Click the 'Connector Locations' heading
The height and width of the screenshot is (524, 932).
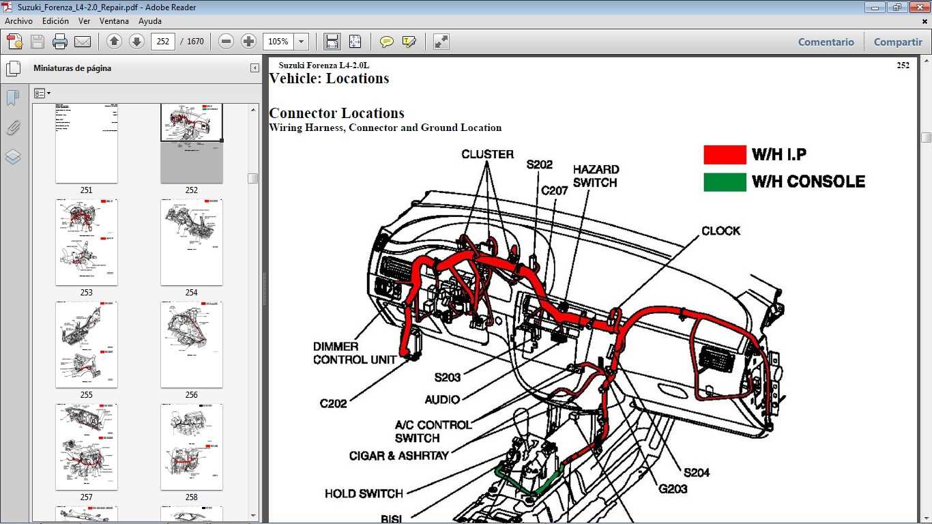337,113
